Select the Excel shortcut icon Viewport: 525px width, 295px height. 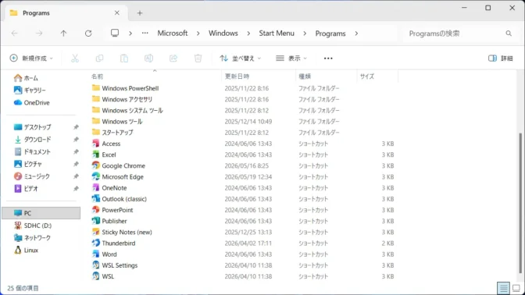point(96,155)
